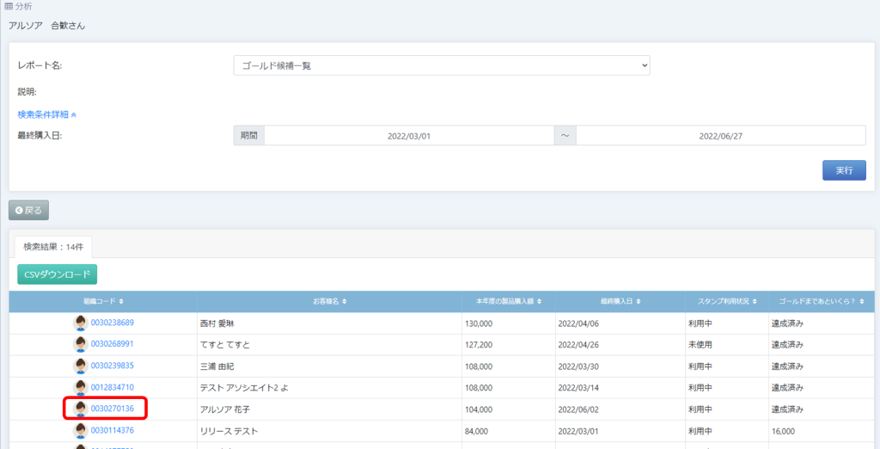880x449 pixels.
Task: Click the avatar icon beside code 0030238689
Action: pos(80,323)
